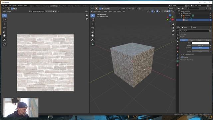Select the Scale tool in 3D viewport
The width and height of the screenshot is (213, 120).
click(x=93, y=32)
